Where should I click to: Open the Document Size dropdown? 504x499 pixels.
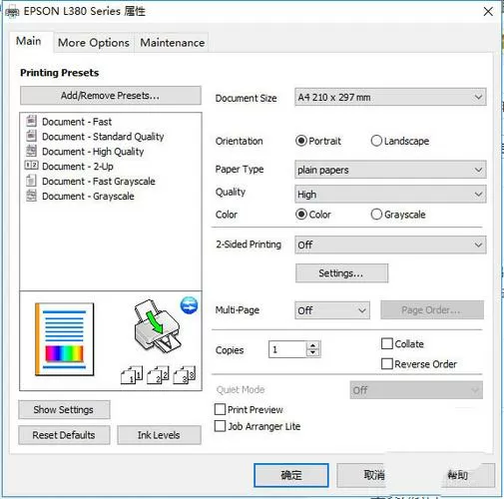coord(390,97)
